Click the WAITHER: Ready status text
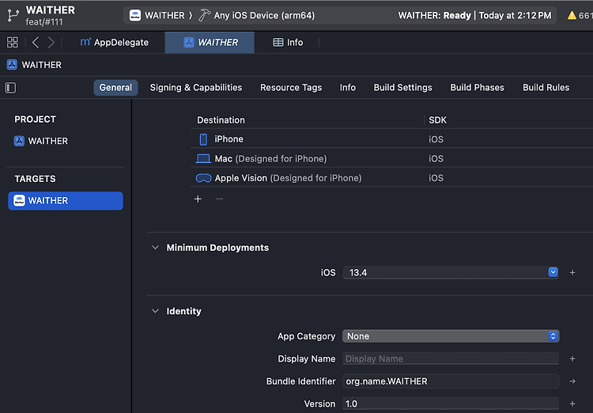The width and height of the screenshot is (593, 413). click(x=434, y=16)
